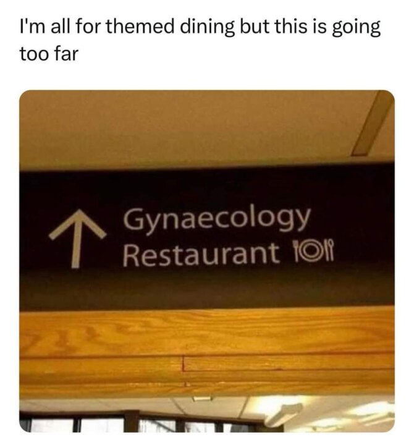The width and height of the screenshot is (414, 445).
Task: Click the "too far" caption line
Action: pos(49,54)
